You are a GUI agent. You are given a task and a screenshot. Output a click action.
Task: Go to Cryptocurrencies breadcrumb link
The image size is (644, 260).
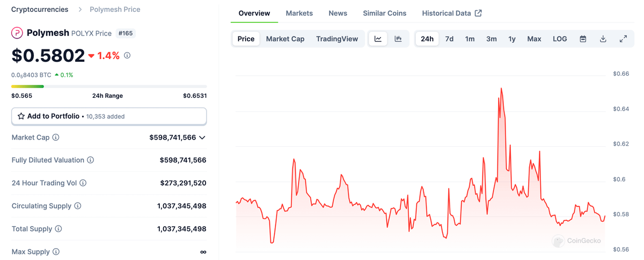pos(40,10)
